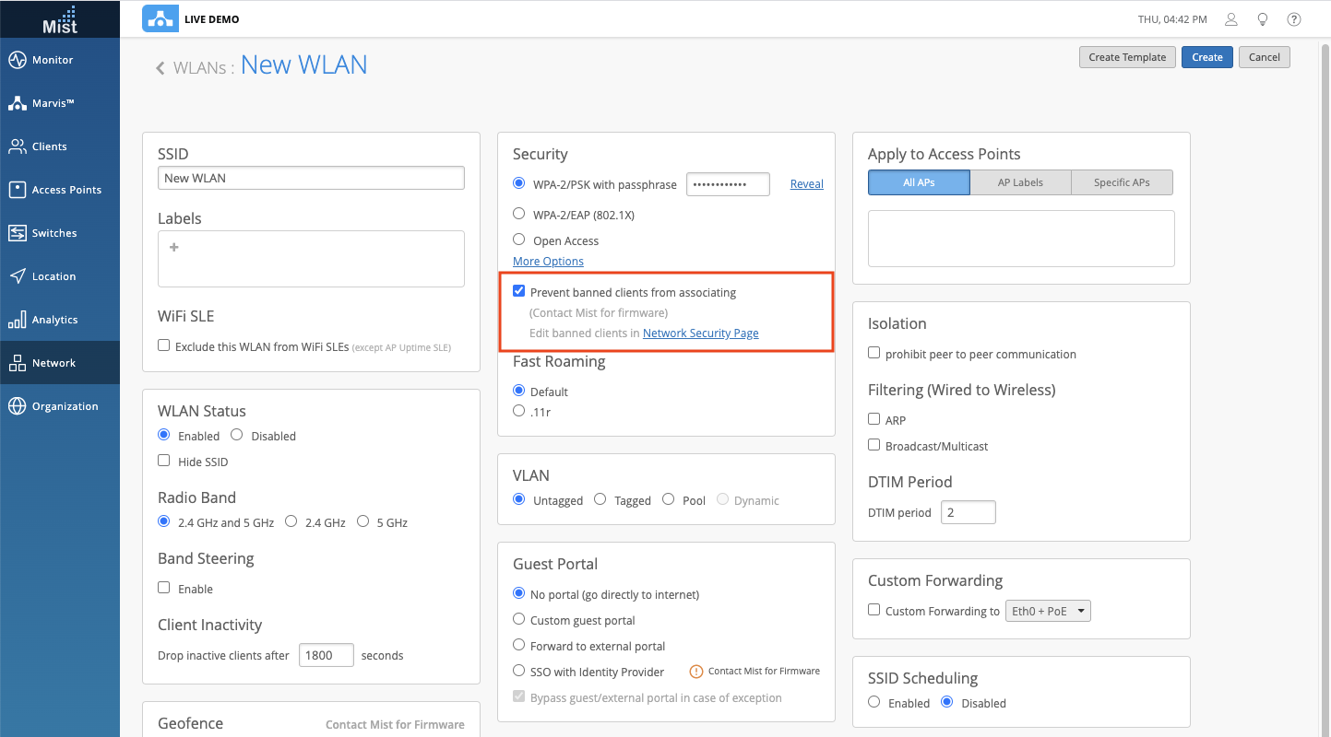Select the WPA-2/EAP (802.1X) radio option

[x=519, y=214]
